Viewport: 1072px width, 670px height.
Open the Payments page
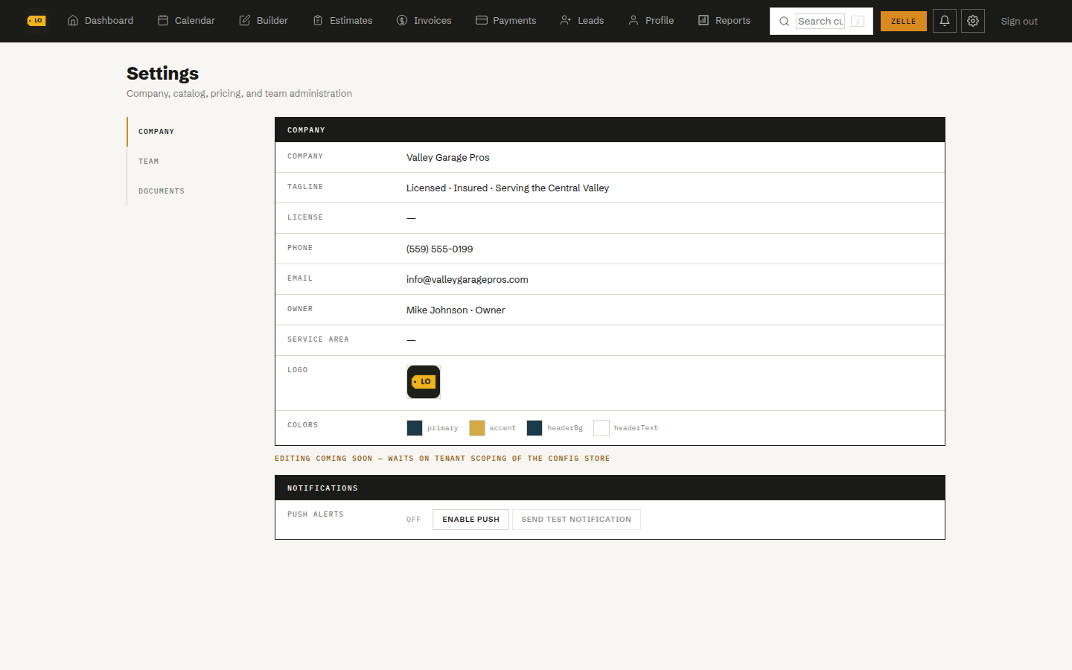point(506,21)
